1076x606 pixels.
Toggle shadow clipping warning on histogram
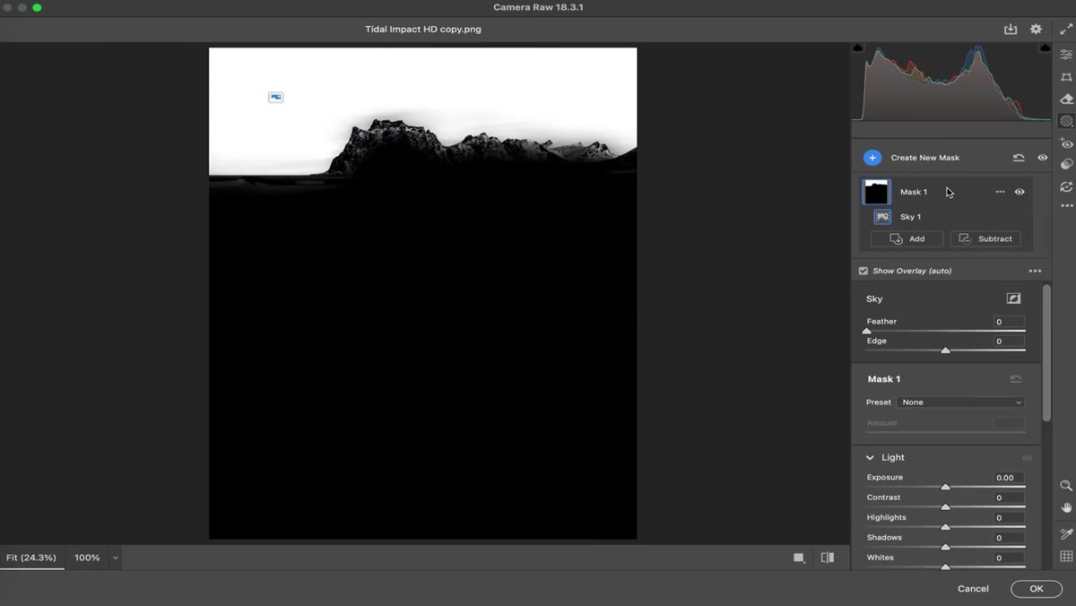coord(858,48)
